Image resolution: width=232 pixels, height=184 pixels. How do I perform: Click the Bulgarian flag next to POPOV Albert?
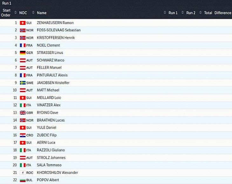pos(23,180)
